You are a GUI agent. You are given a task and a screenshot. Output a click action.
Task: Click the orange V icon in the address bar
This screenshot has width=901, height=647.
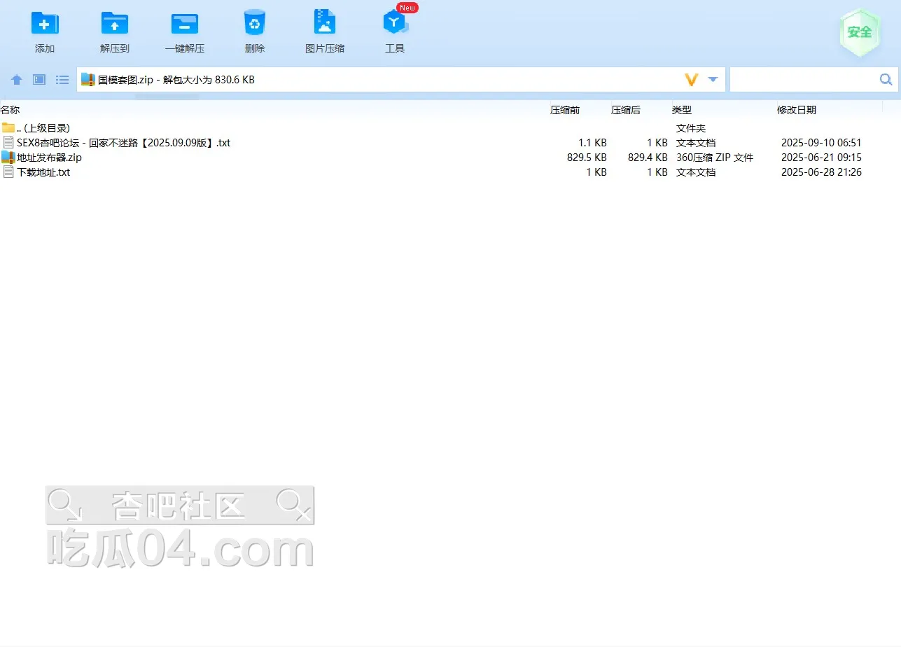pyautogui.click(x=692, y=80)
